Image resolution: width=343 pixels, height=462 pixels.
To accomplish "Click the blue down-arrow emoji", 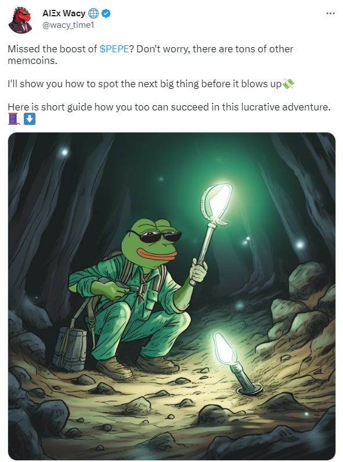I will 30,119.
